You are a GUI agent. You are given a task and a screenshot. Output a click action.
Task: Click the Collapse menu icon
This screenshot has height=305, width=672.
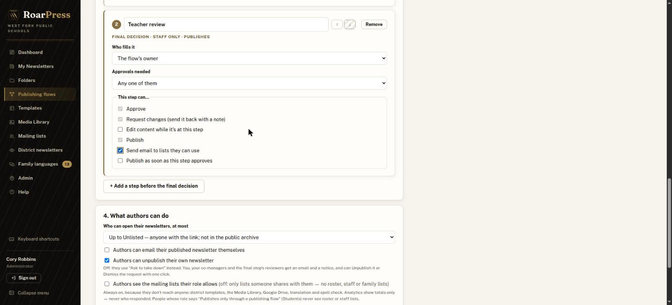[x=12, y=293]
